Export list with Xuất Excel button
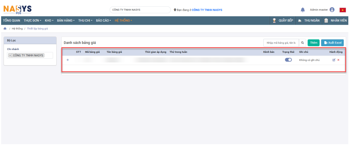Image resolution: width=350 pixels, height=145 pixels. pyautogui.click(x=332, y=43)
